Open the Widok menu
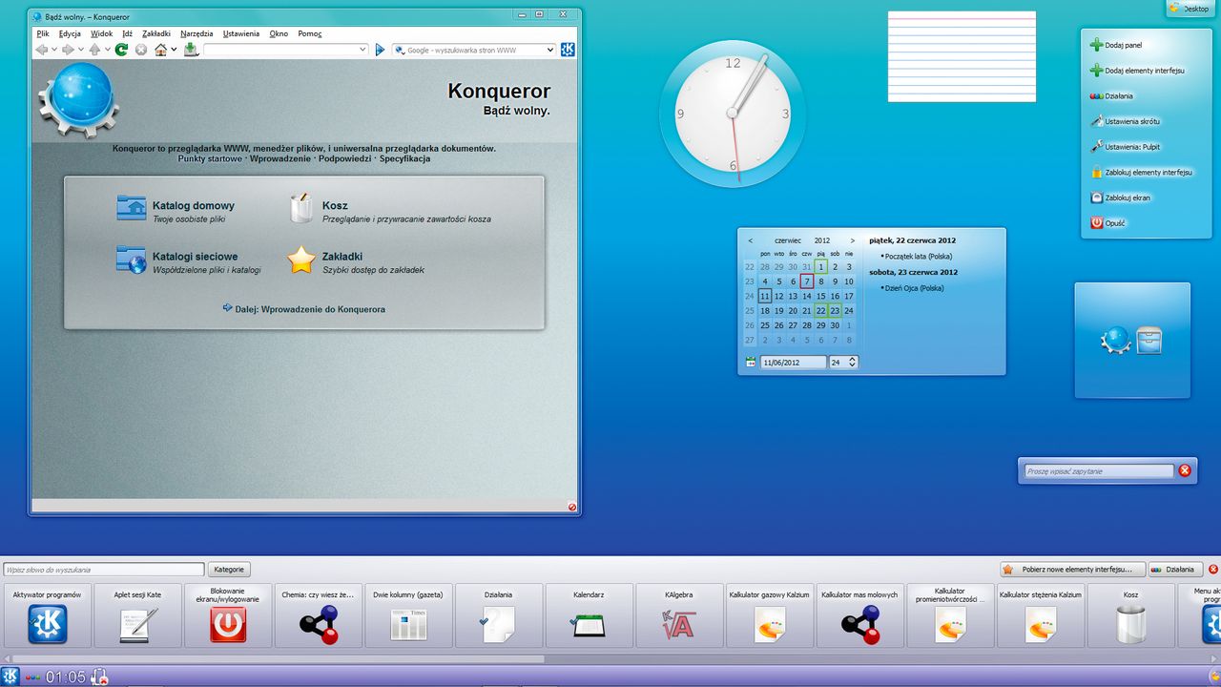This screenshot has height=687, width=1221. (101, 33)
